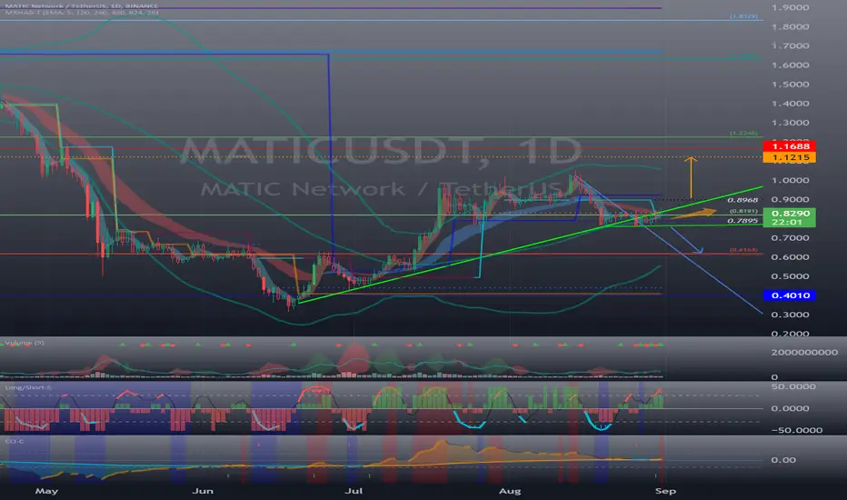847x500 pixels.
Task: Click the red 1.1688 price label
Action: click(x=789, y=146)
